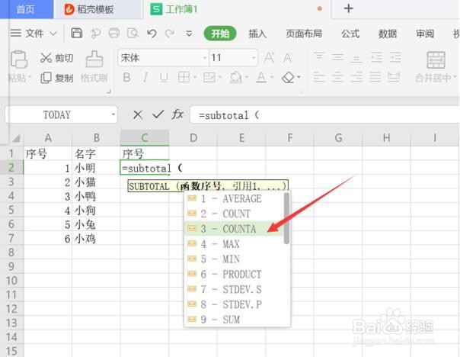Align text to vertical middle
This screenshot has width=460, height=357.
click(337, 57)
